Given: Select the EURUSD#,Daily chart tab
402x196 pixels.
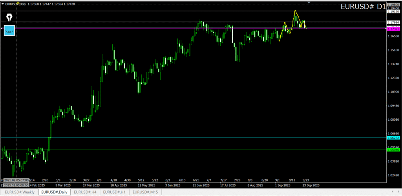Looking at the screenshot, I should point(54,192).
